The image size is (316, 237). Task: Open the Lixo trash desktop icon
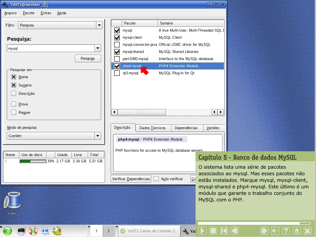[12, 201]
